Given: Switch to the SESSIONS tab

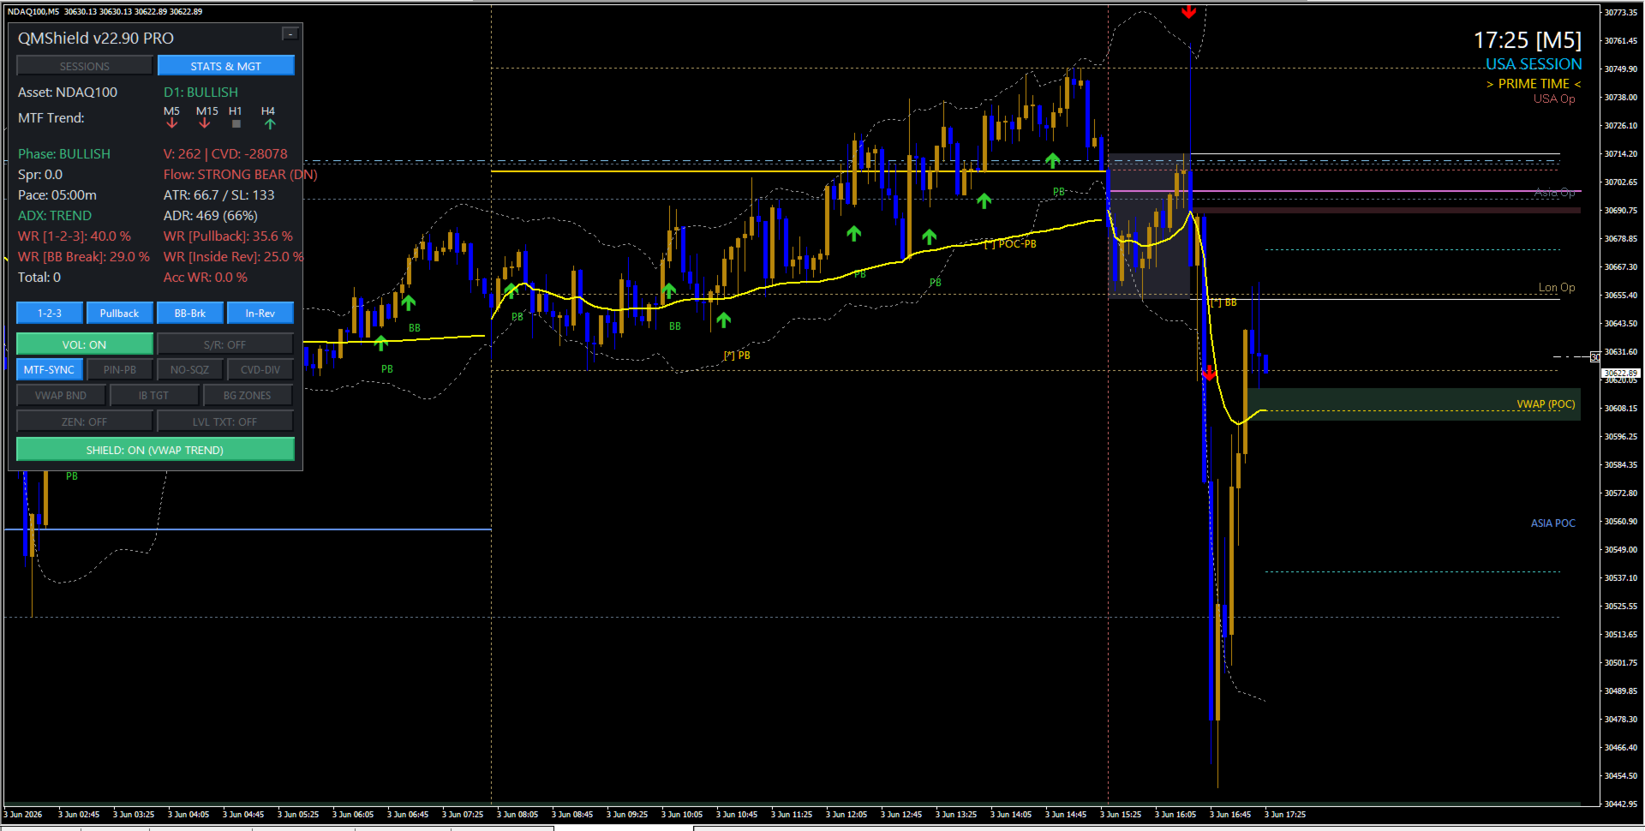Looking at the screenshot, I should point(85,66).
